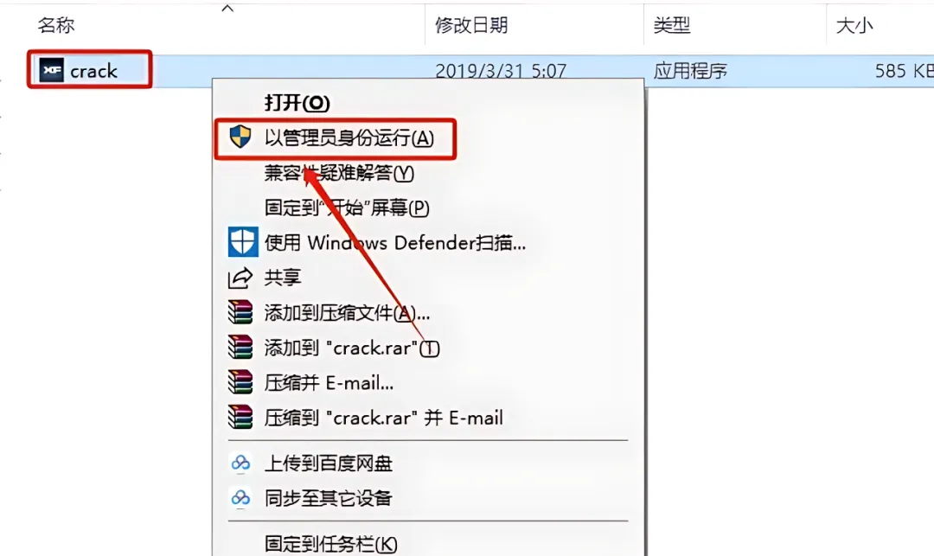The width and height of the screenshot is (934, 556).
Task: Choose 压缩到 "crack.rar" 并 E-mail
Action: pos(384,418)
